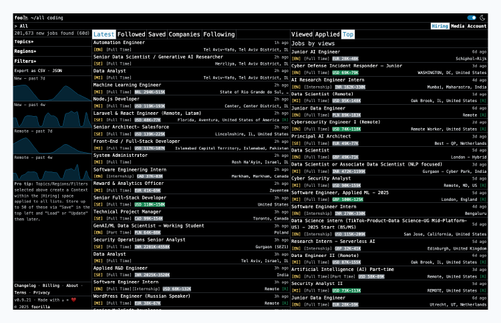Open the Privacy link

coord(41,293)
